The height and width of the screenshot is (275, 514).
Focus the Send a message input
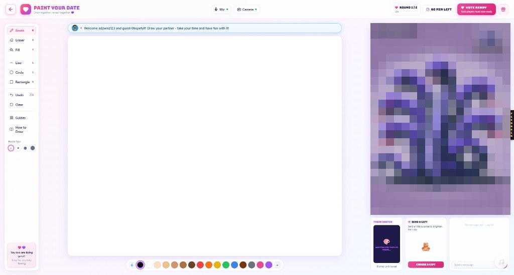[473, 264]
